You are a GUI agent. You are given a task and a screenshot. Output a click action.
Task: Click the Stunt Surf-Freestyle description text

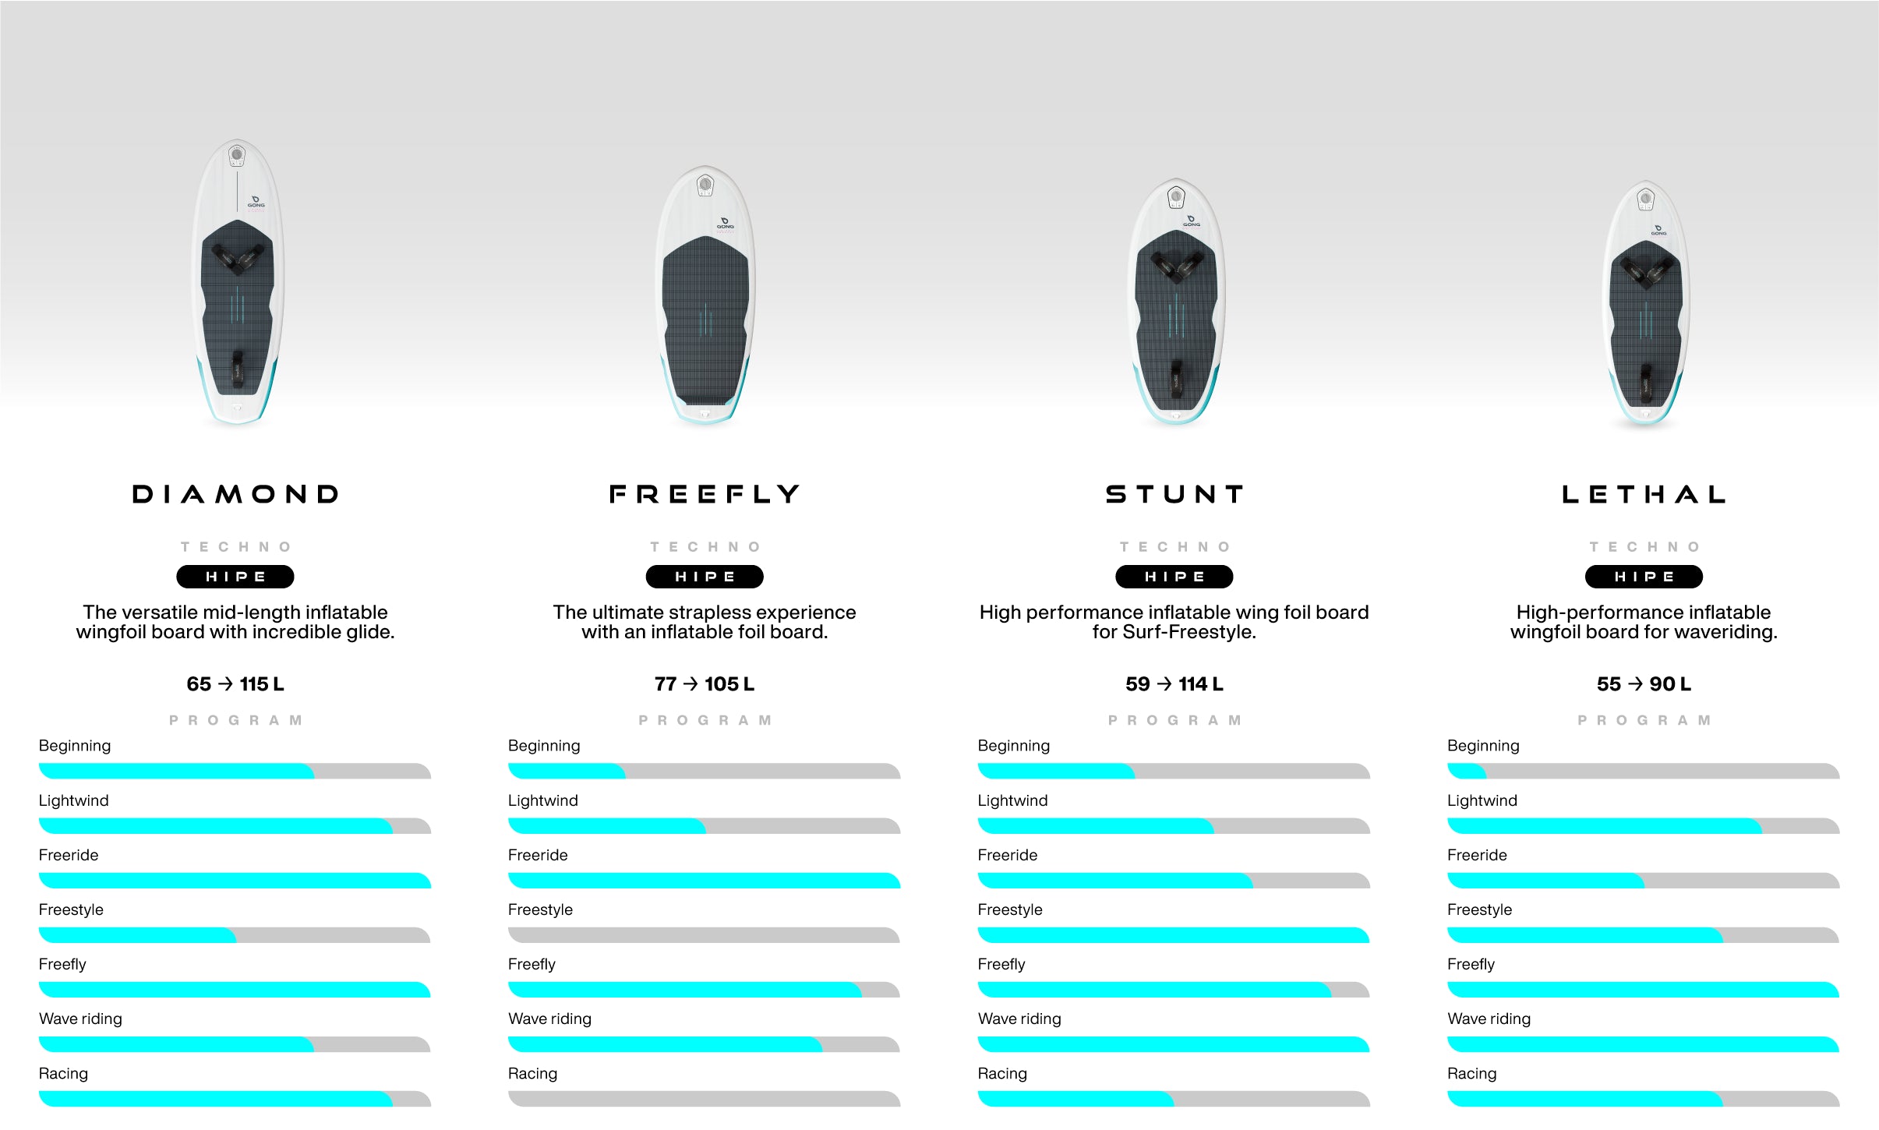coord(1174,622)
